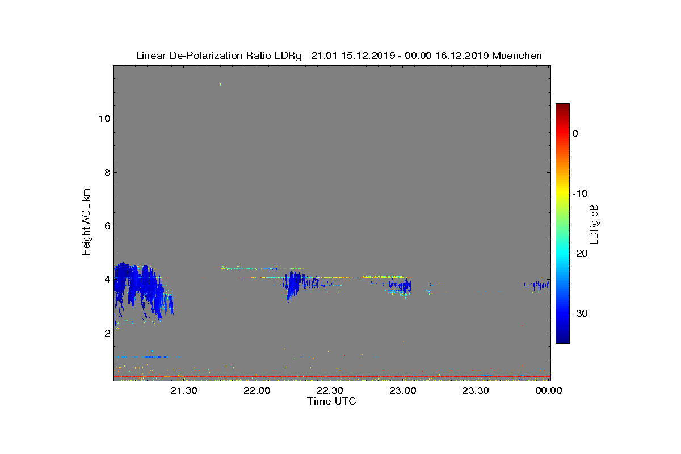Click the height tick label 6
Screen dimensions: 681x454
[x=107, y=226]
